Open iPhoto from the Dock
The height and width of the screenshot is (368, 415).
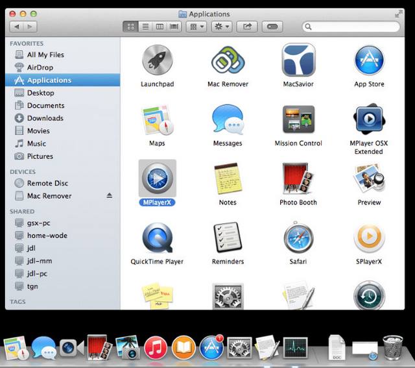coord(128,347)
